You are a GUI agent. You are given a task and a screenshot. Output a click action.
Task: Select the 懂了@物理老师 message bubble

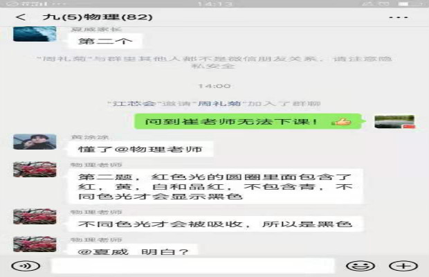pyautogui.click(x=134, y=148)
